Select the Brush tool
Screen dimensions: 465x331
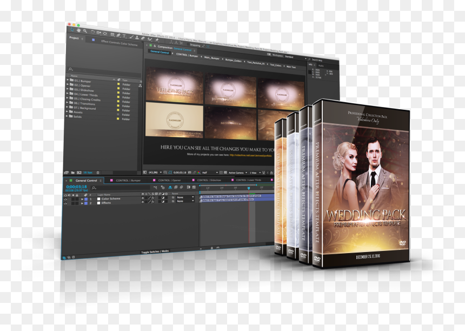[131, 37]
